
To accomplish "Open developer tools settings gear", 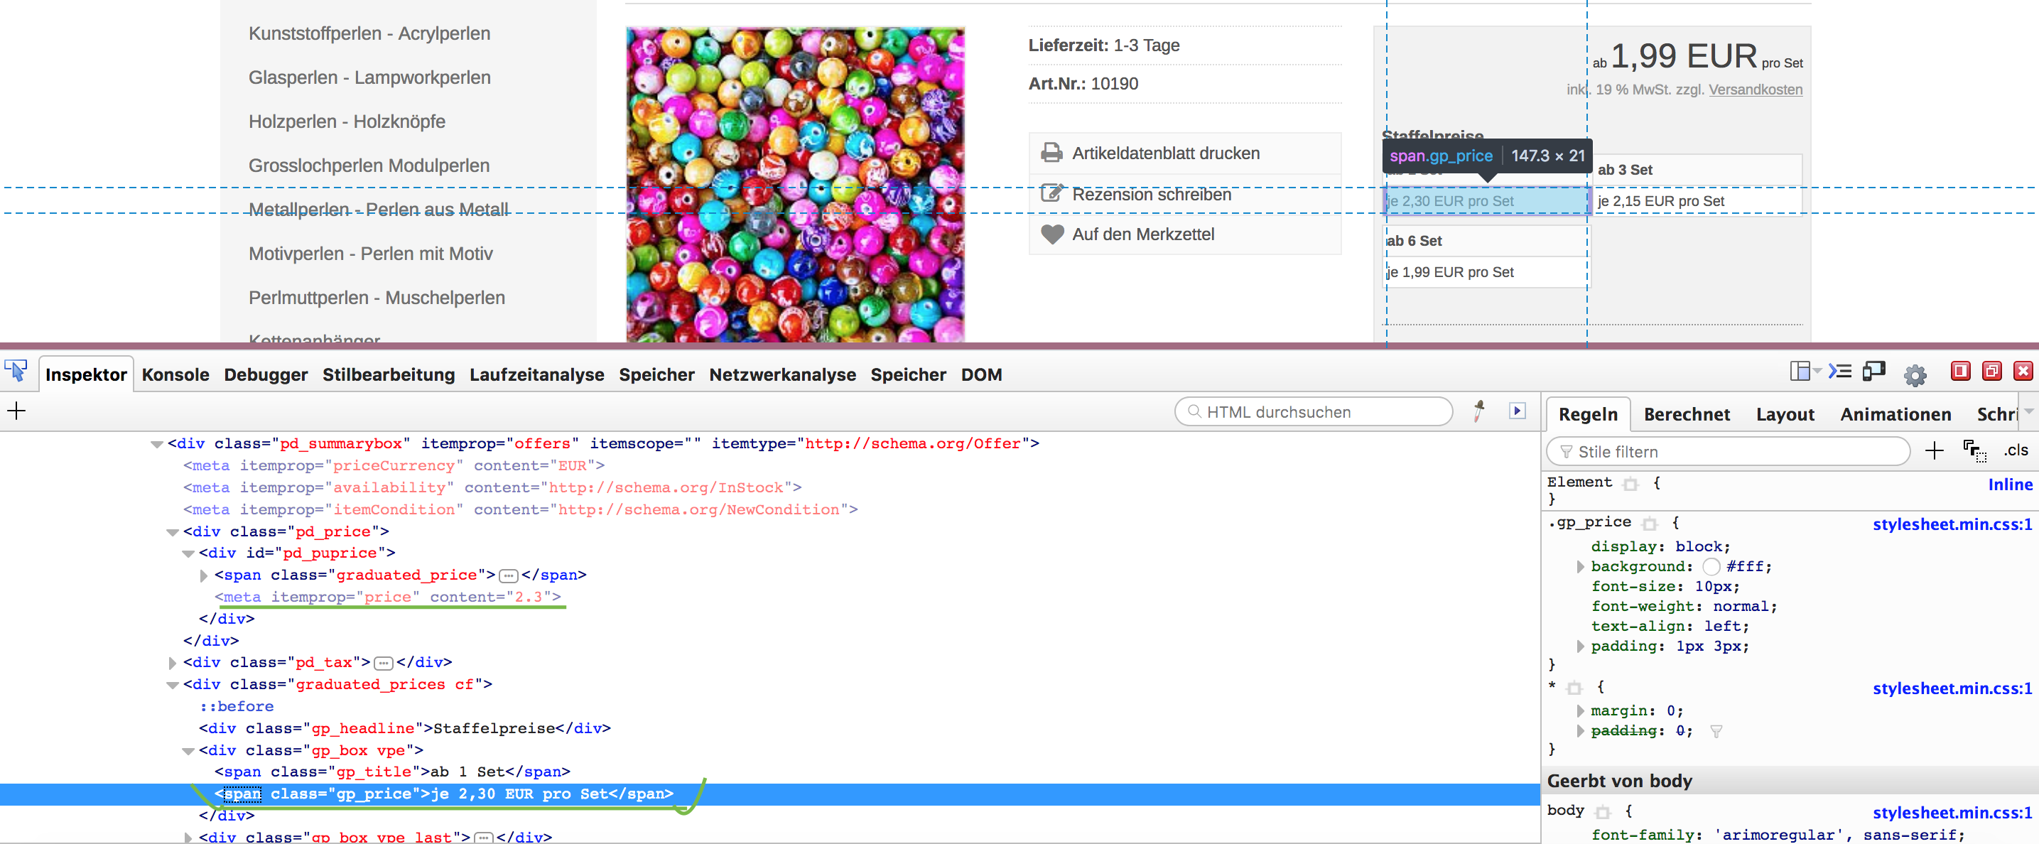I will [1914, 374].
